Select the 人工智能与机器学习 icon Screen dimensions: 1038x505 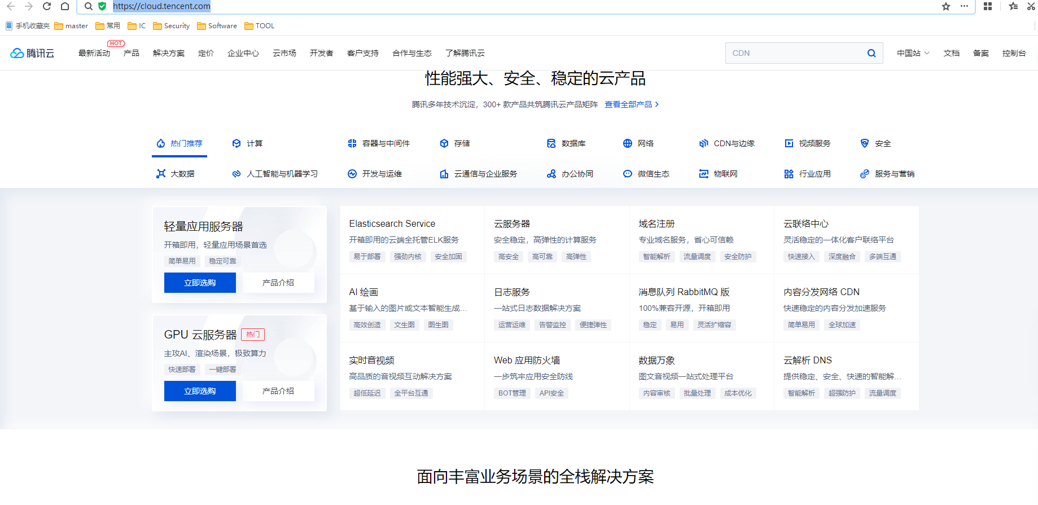(x=236, y=174)
